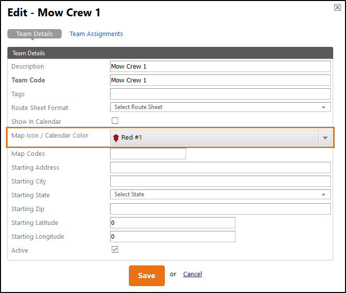Expand the Map Icon color dropdown arrow

pyautogui.click(x=325, y=138)
